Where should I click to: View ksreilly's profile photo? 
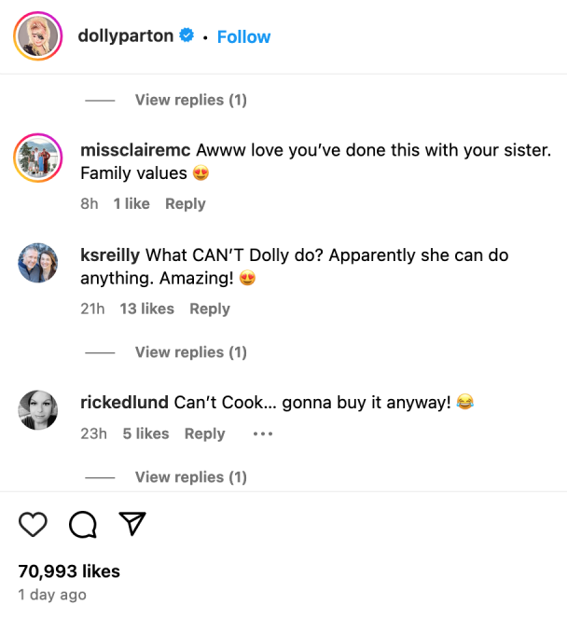point(38,263)
